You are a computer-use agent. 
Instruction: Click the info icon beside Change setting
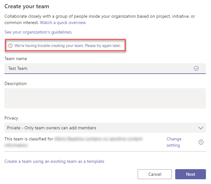click(201, 142)
